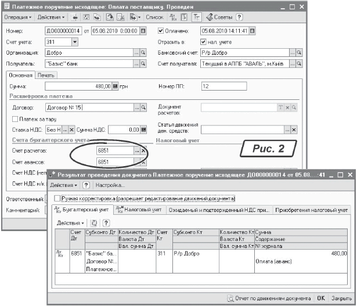357x306 pixels.
Task: Enable Ручная корректировка checkbox
Action: [x=56, y=198]
